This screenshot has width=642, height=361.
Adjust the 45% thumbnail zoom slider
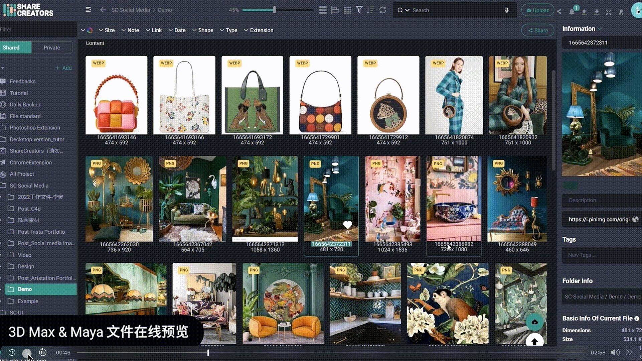point(275,10)
